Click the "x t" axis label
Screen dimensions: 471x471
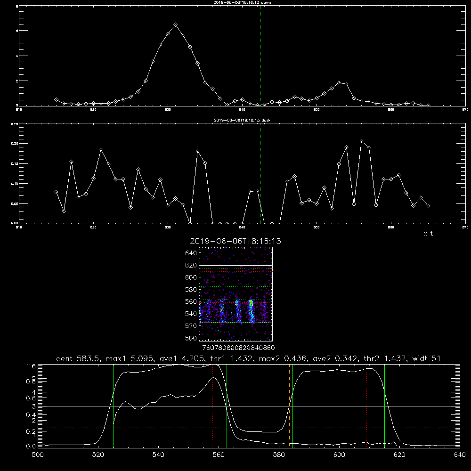coord(428,234)
